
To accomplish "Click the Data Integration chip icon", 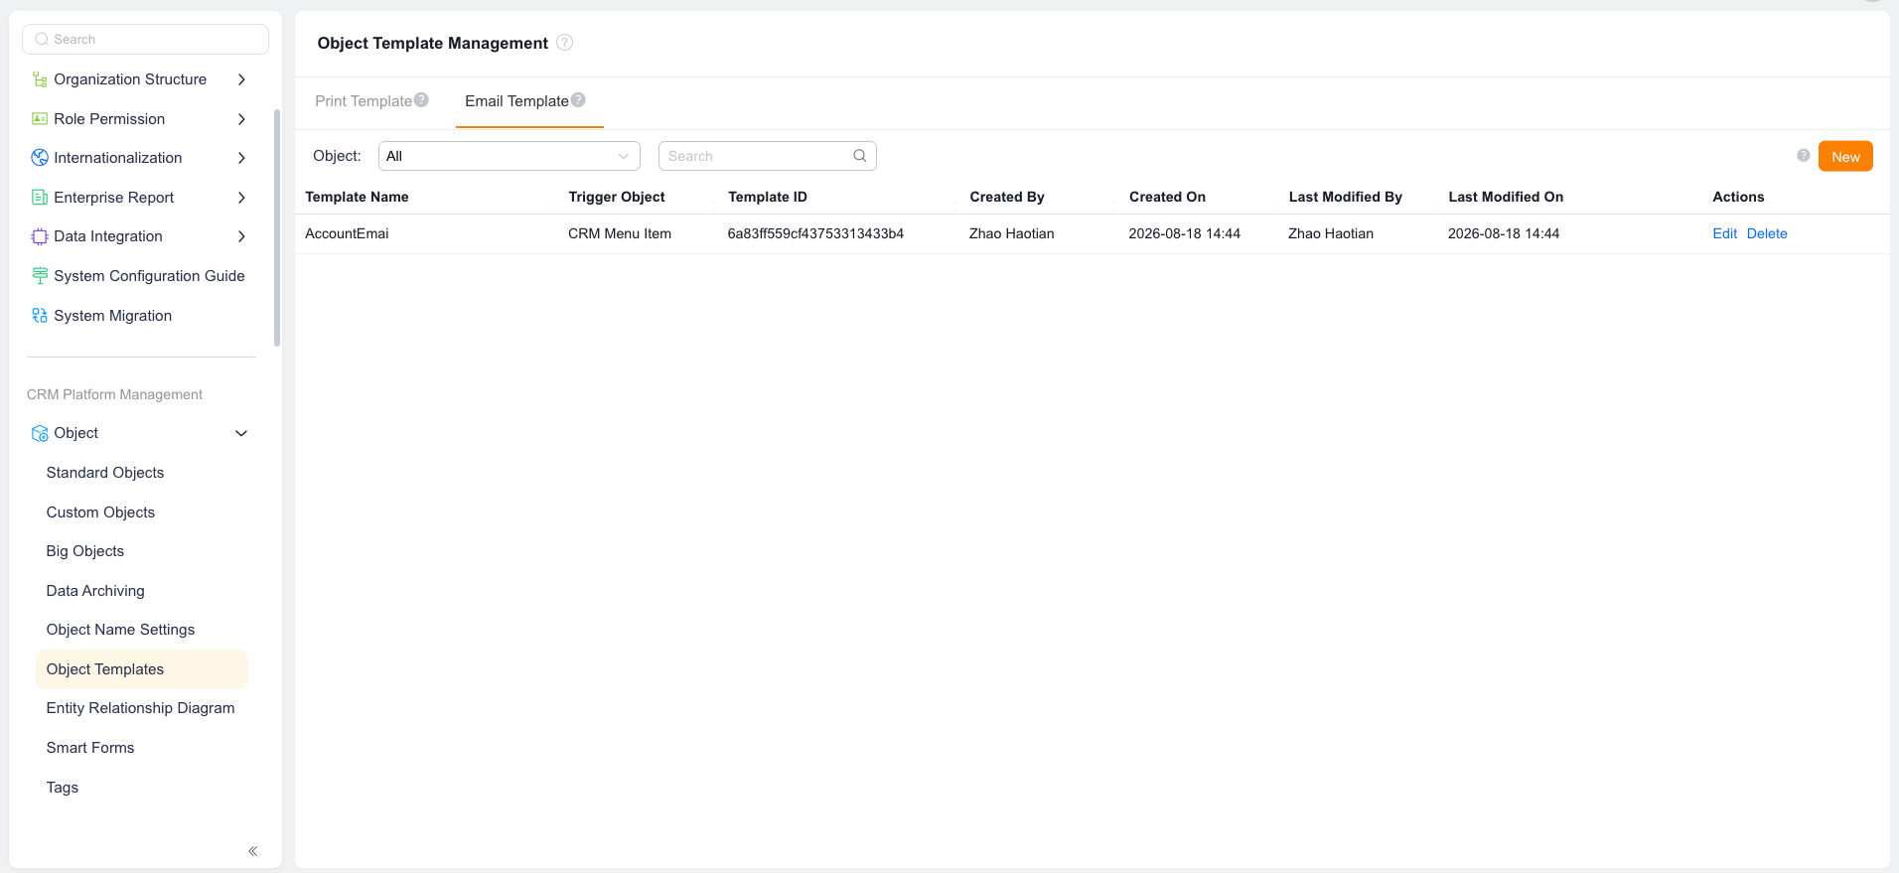I will coord(40,236).
